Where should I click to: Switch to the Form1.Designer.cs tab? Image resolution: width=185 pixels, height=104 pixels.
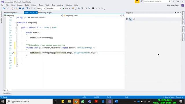click(11, 13)
